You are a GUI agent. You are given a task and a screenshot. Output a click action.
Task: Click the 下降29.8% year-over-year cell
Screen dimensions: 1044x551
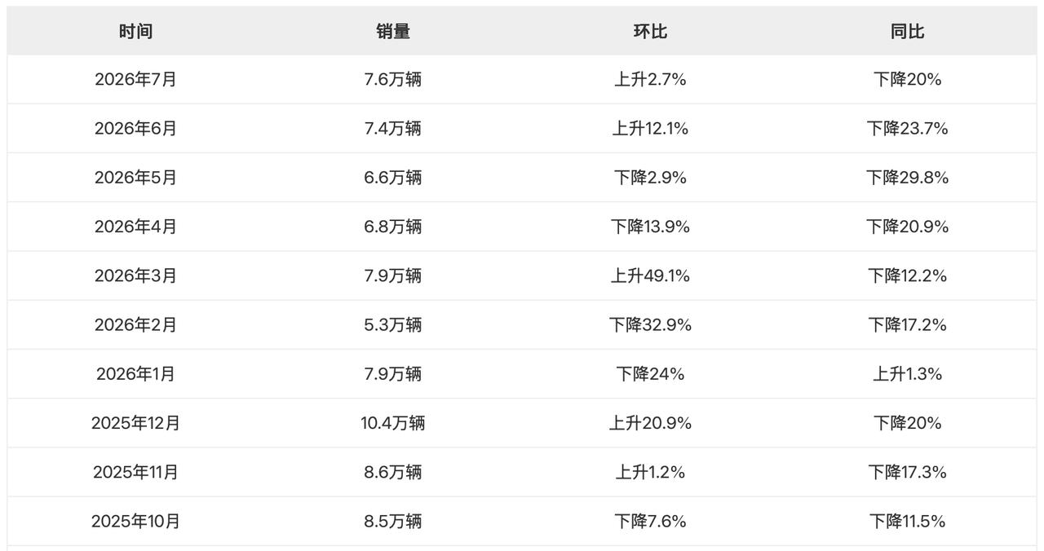coord(908,178)
